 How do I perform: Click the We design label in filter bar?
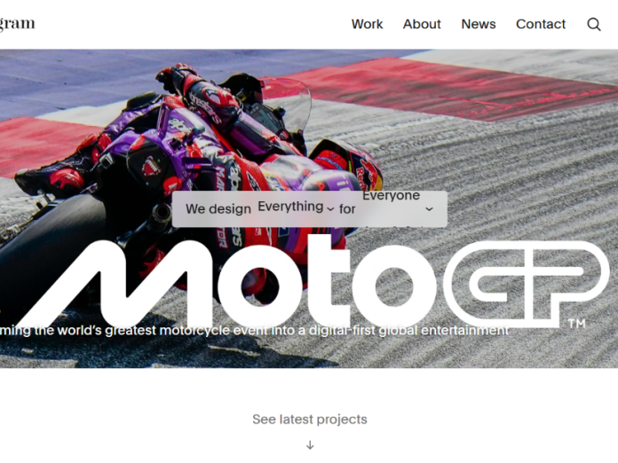pos(218,209)
